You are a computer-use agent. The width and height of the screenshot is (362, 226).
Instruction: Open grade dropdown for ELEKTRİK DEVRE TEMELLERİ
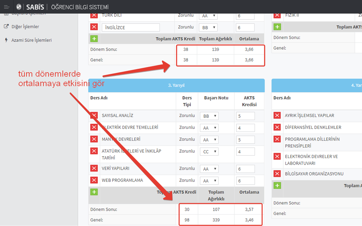[x=209, y=128]
